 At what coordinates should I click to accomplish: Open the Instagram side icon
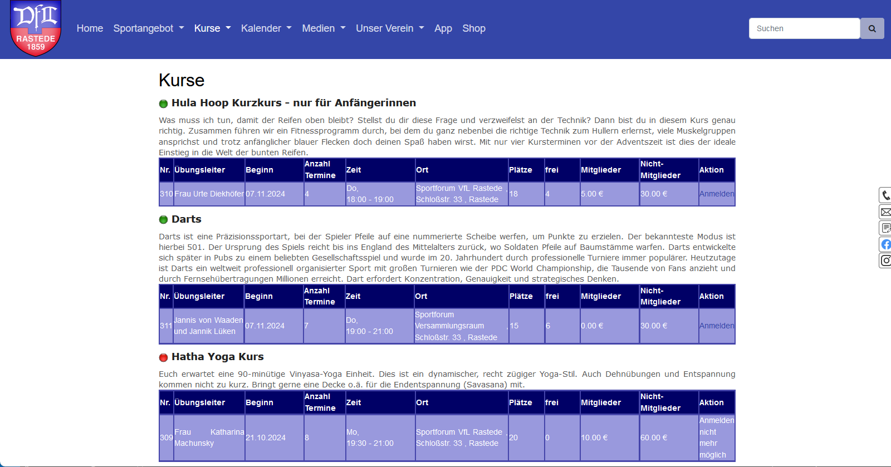[885, 260]
